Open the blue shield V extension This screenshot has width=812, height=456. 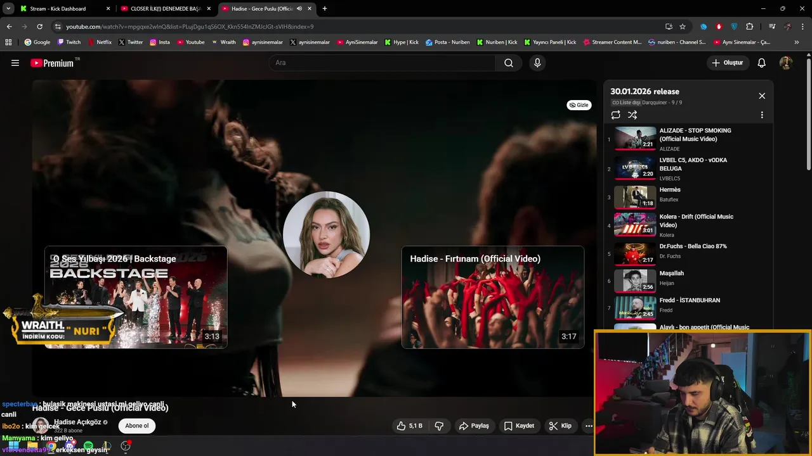[734, 27]
